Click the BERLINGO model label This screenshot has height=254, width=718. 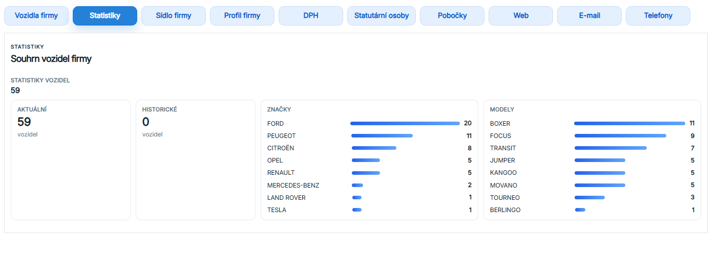click(505, 210)
